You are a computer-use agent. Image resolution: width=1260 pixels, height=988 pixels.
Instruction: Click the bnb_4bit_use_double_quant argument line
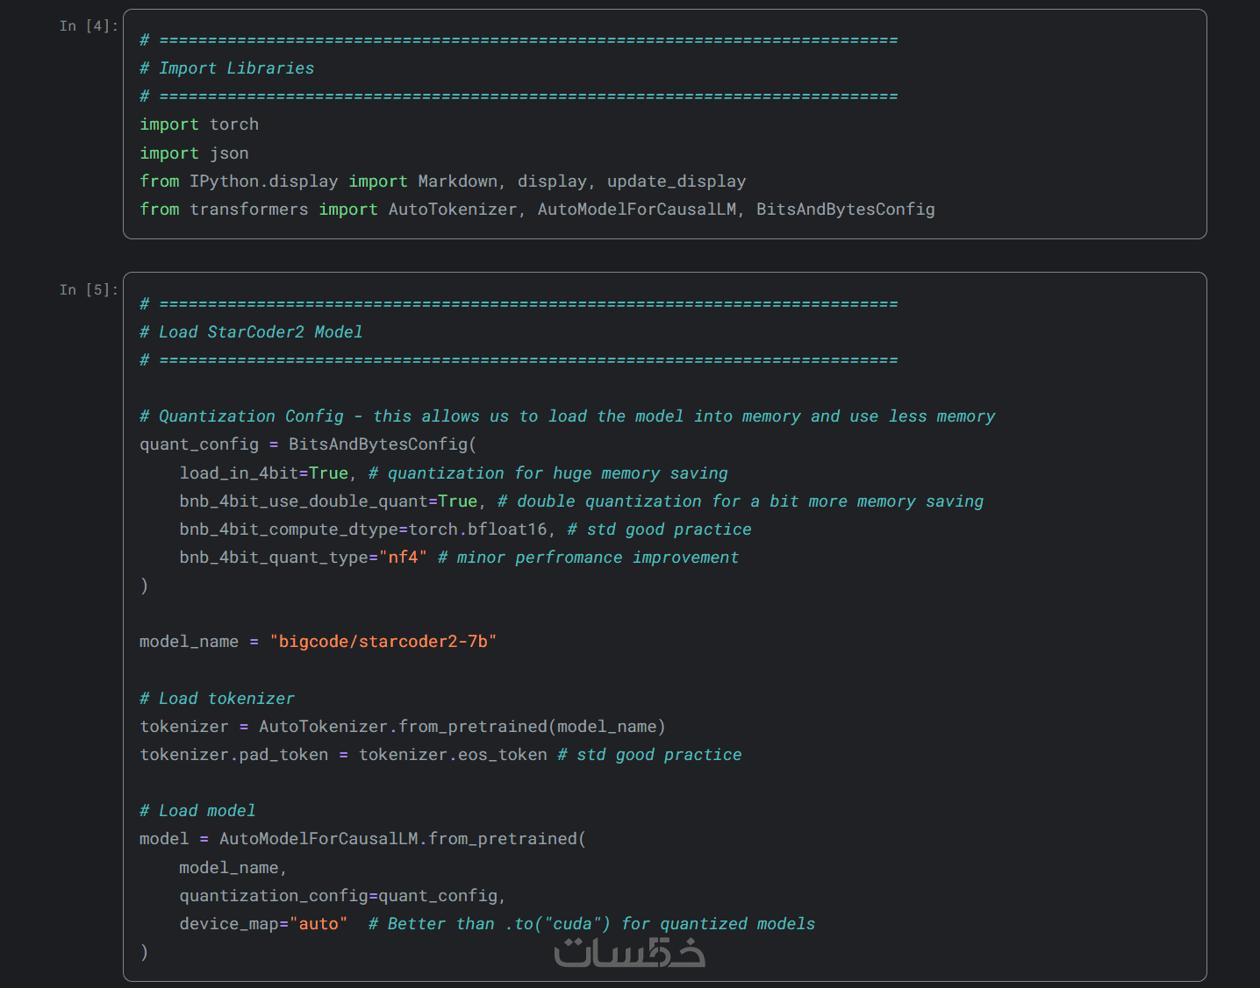point(328,501)
